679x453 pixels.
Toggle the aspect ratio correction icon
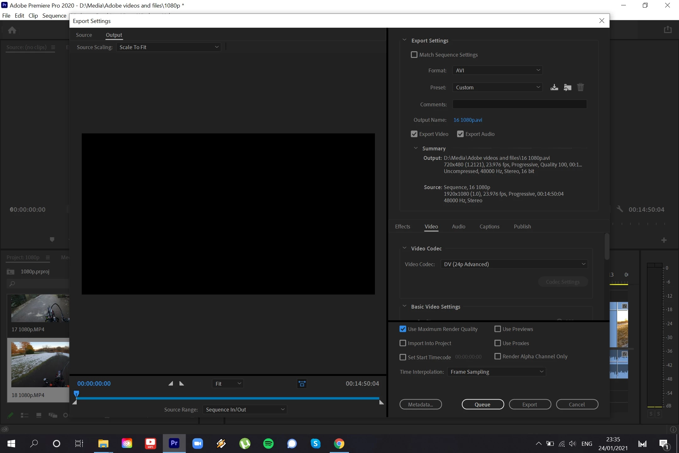[302, 383]
